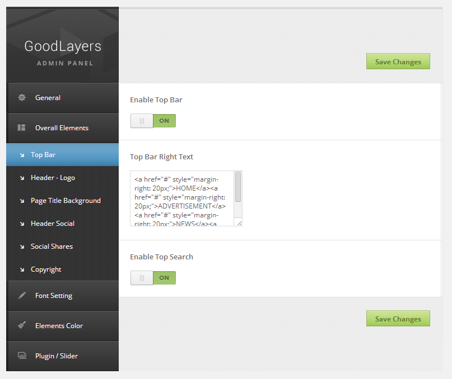This screenshot has height=379, width=452.
Task: Click the Enable Top Search label
Action: click(161, 257)
